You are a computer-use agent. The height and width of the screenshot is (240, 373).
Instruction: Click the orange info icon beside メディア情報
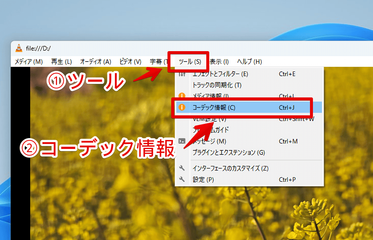[182, 96]
